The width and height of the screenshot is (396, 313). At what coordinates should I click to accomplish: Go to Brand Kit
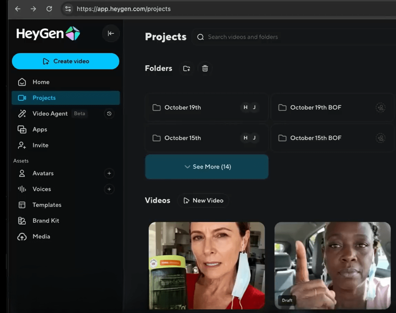(x=46, y=221)
